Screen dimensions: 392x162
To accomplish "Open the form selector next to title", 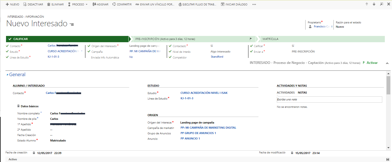I will pos(72,25).
